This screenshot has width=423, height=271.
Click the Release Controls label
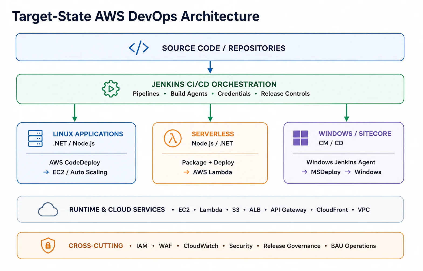[285, 94]
